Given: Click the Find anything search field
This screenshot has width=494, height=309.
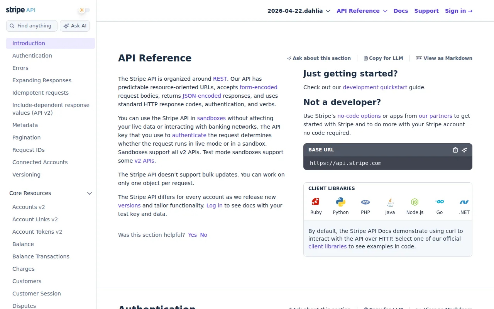Looking at the screenshot, I should click(x=32, y=25).
